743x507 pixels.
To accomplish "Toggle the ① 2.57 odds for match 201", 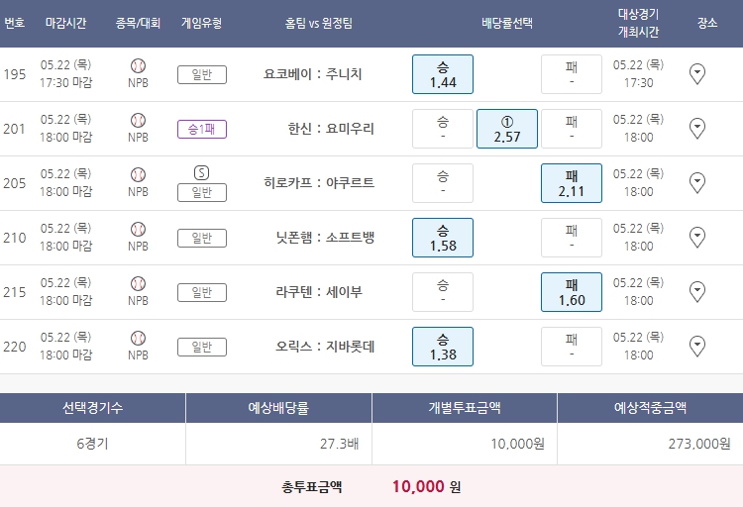I will coord(507,129).
